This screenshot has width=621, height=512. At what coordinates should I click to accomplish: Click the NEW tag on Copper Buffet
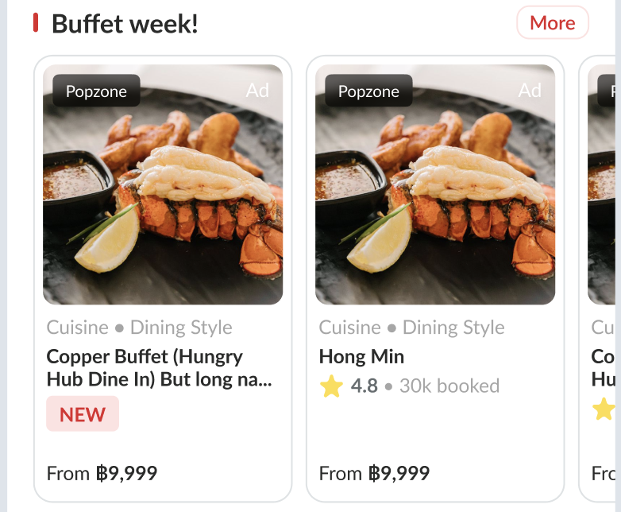(83, 414)
